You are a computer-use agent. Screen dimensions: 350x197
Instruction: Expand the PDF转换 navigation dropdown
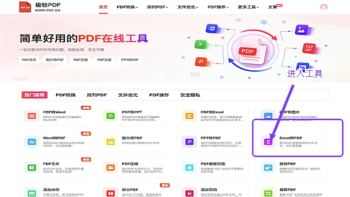[127, 7]
